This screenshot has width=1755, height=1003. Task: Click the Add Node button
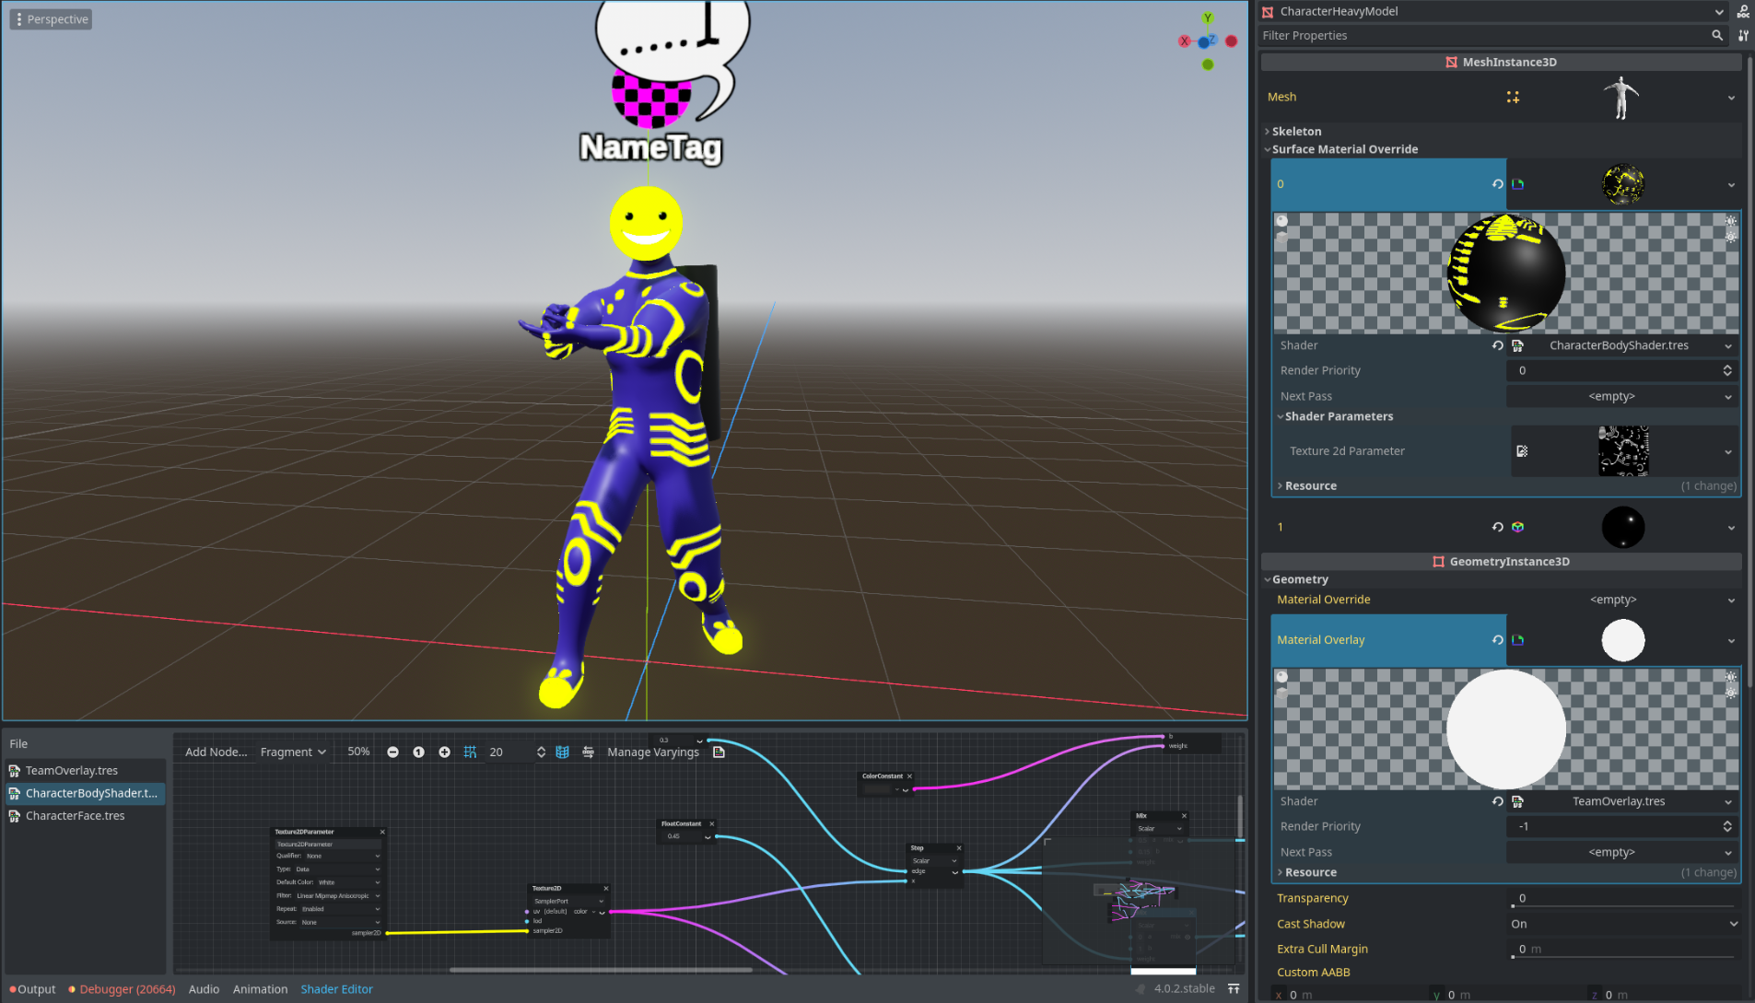[x=215, y=752]
